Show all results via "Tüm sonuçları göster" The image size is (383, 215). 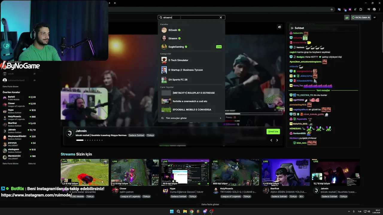pos(191,118)
